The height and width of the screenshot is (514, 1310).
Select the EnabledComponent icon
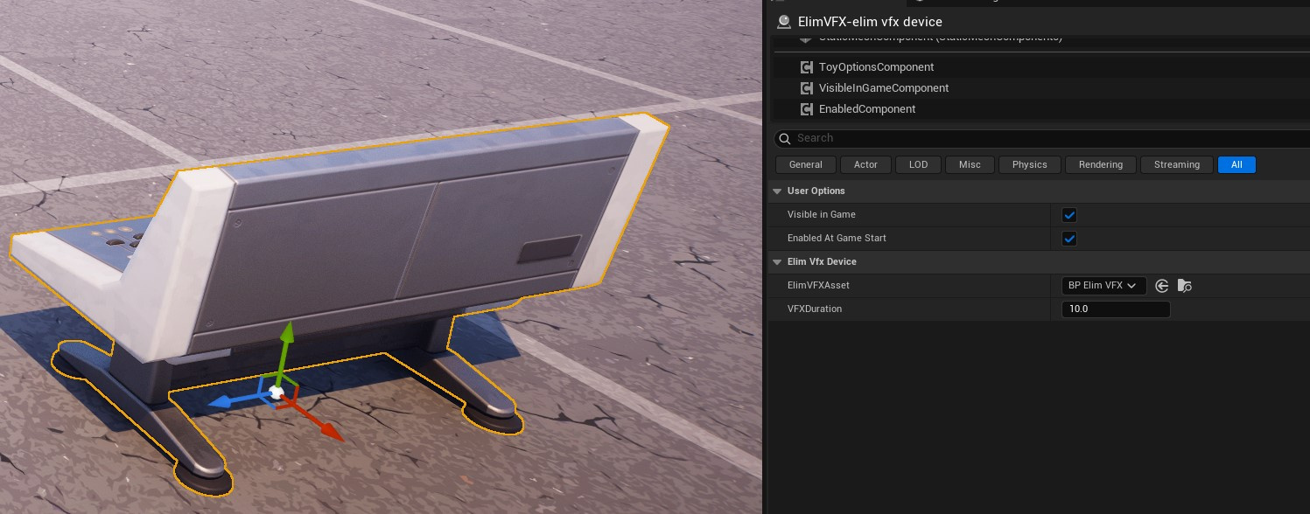coord(808,109)
